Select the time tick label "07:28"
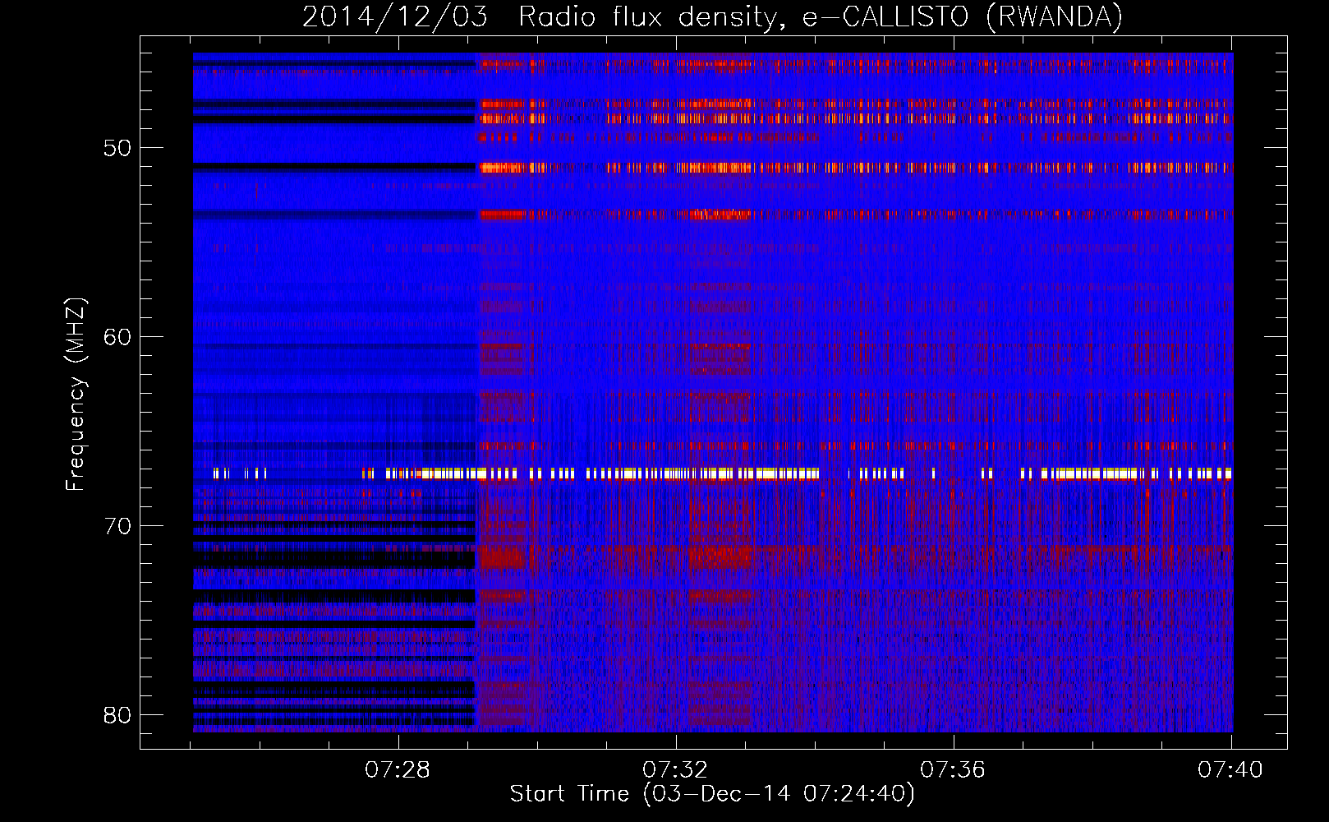The height and width of the screenshot is (822, 1329). click(x=398, y=770)
